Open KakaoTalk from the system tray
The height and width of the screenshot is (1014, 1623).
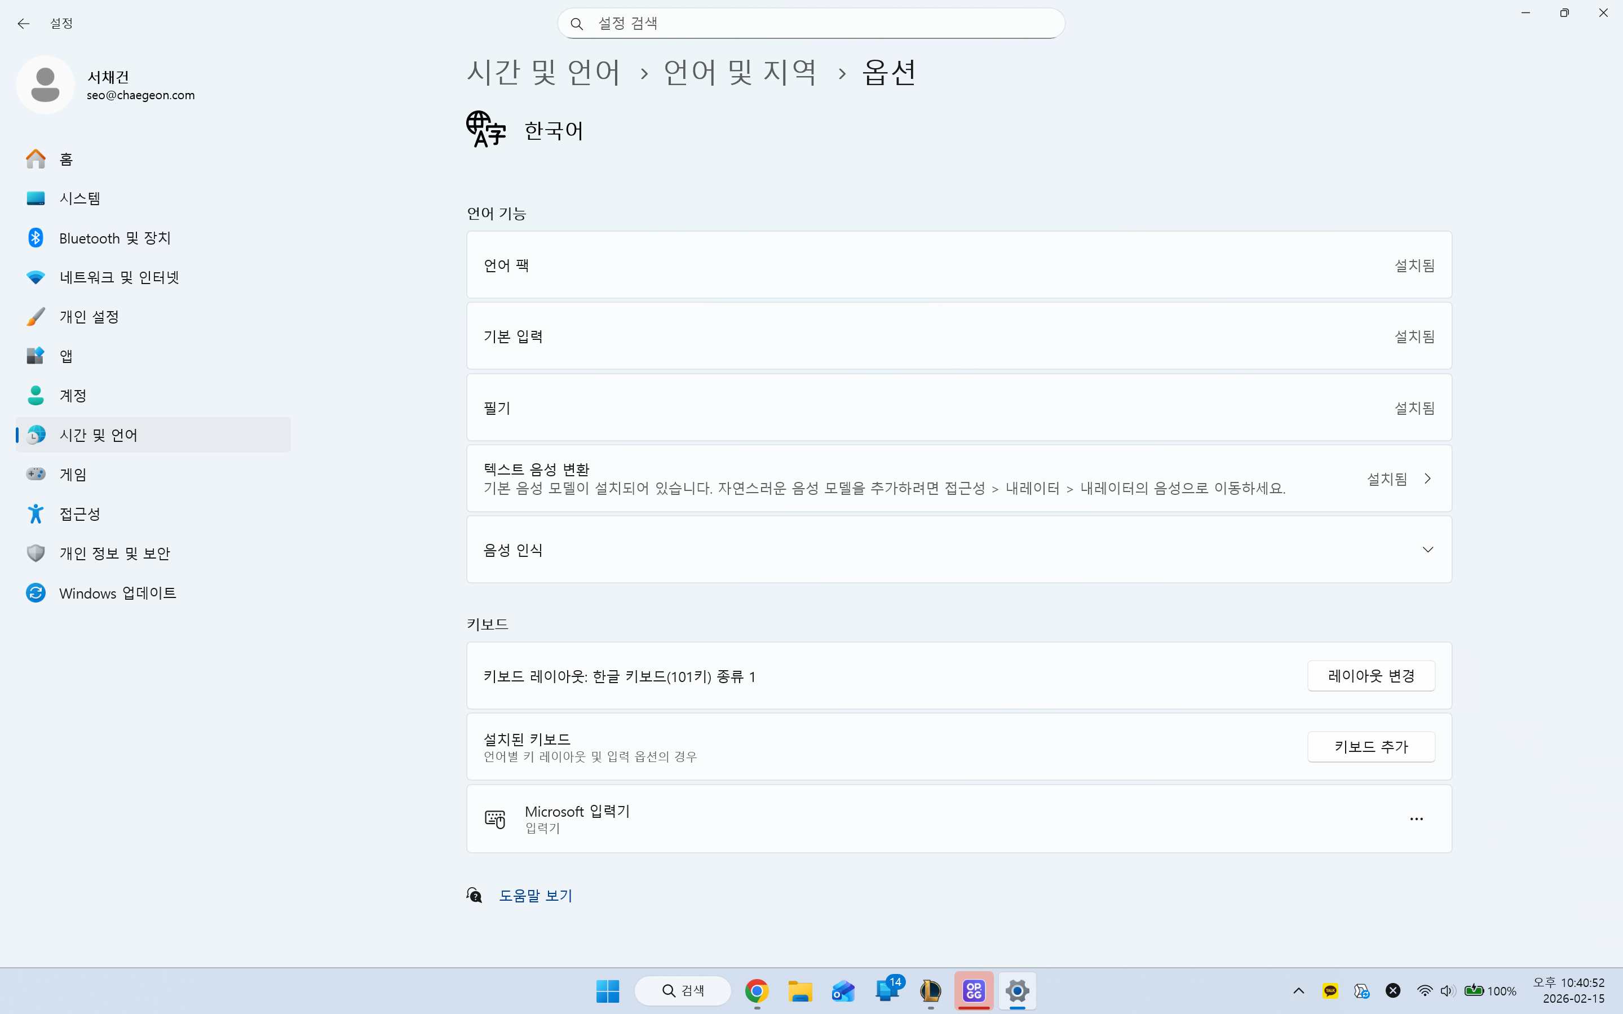click(1330, 990)
